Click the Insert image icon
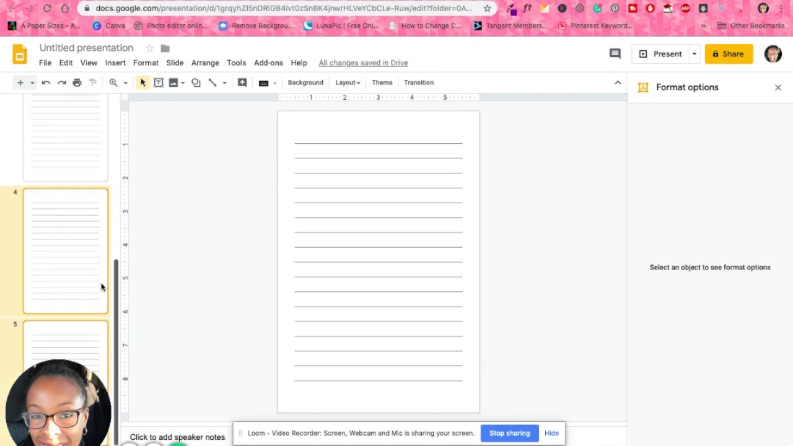The height and width of the screenshot is (446, 793). (173, 82)
